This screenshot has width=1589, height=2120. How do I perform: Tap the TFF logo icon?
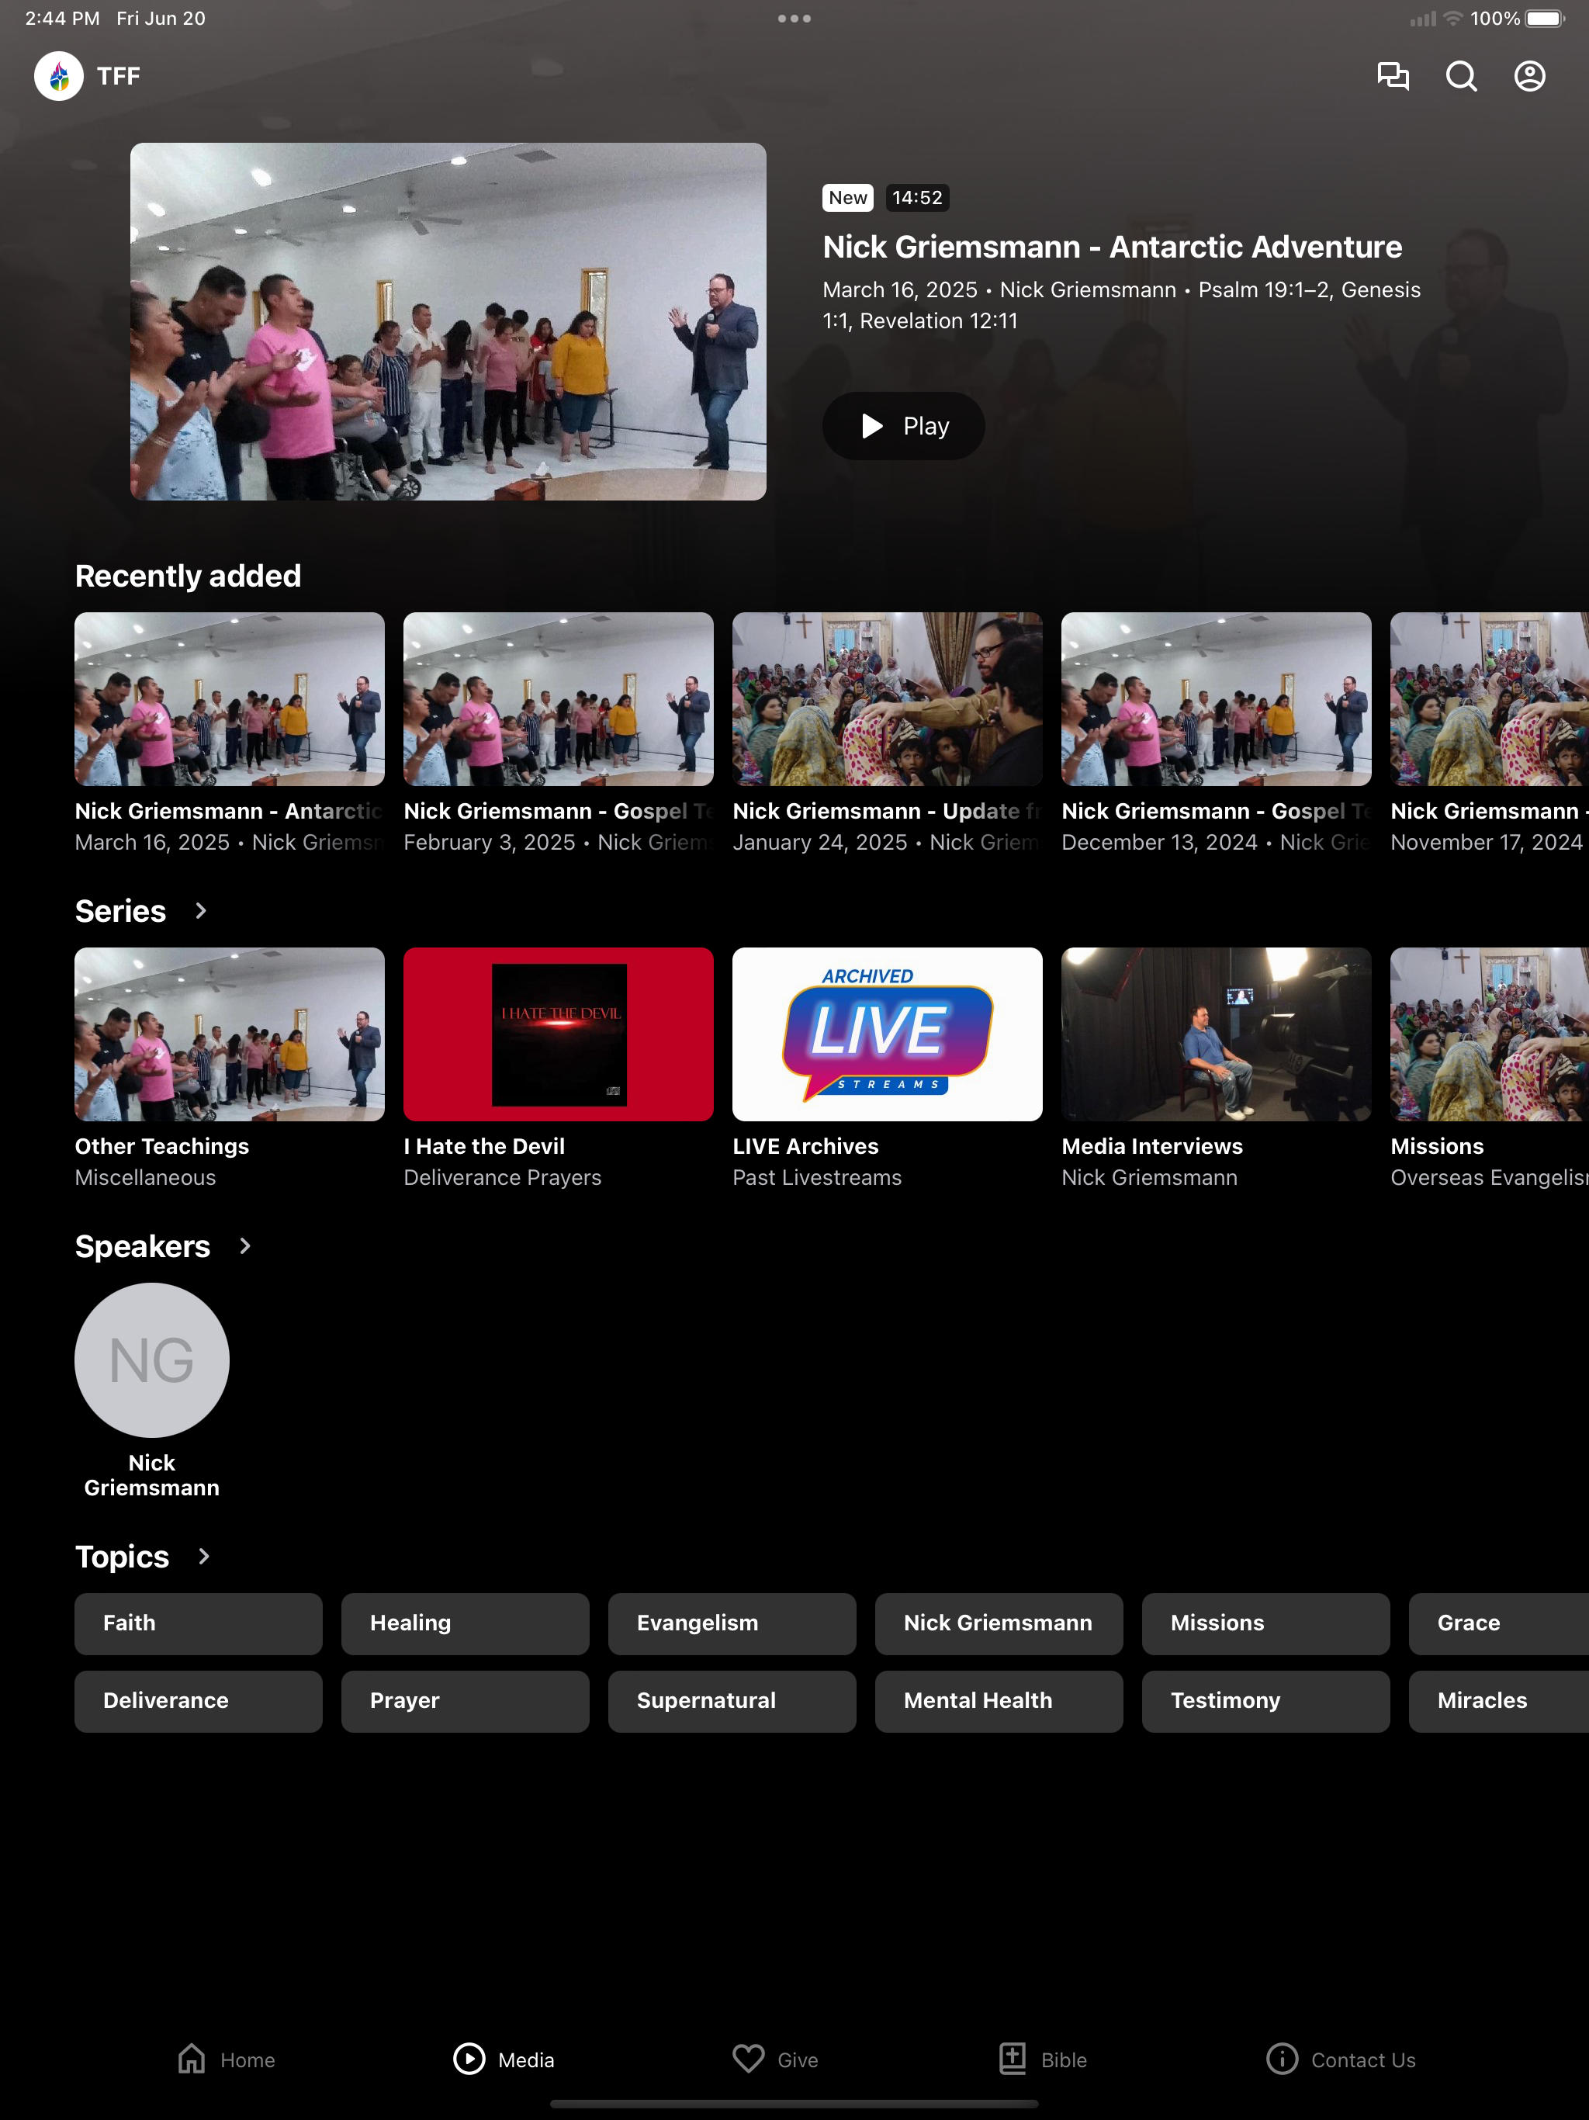(x=60, y=76)
